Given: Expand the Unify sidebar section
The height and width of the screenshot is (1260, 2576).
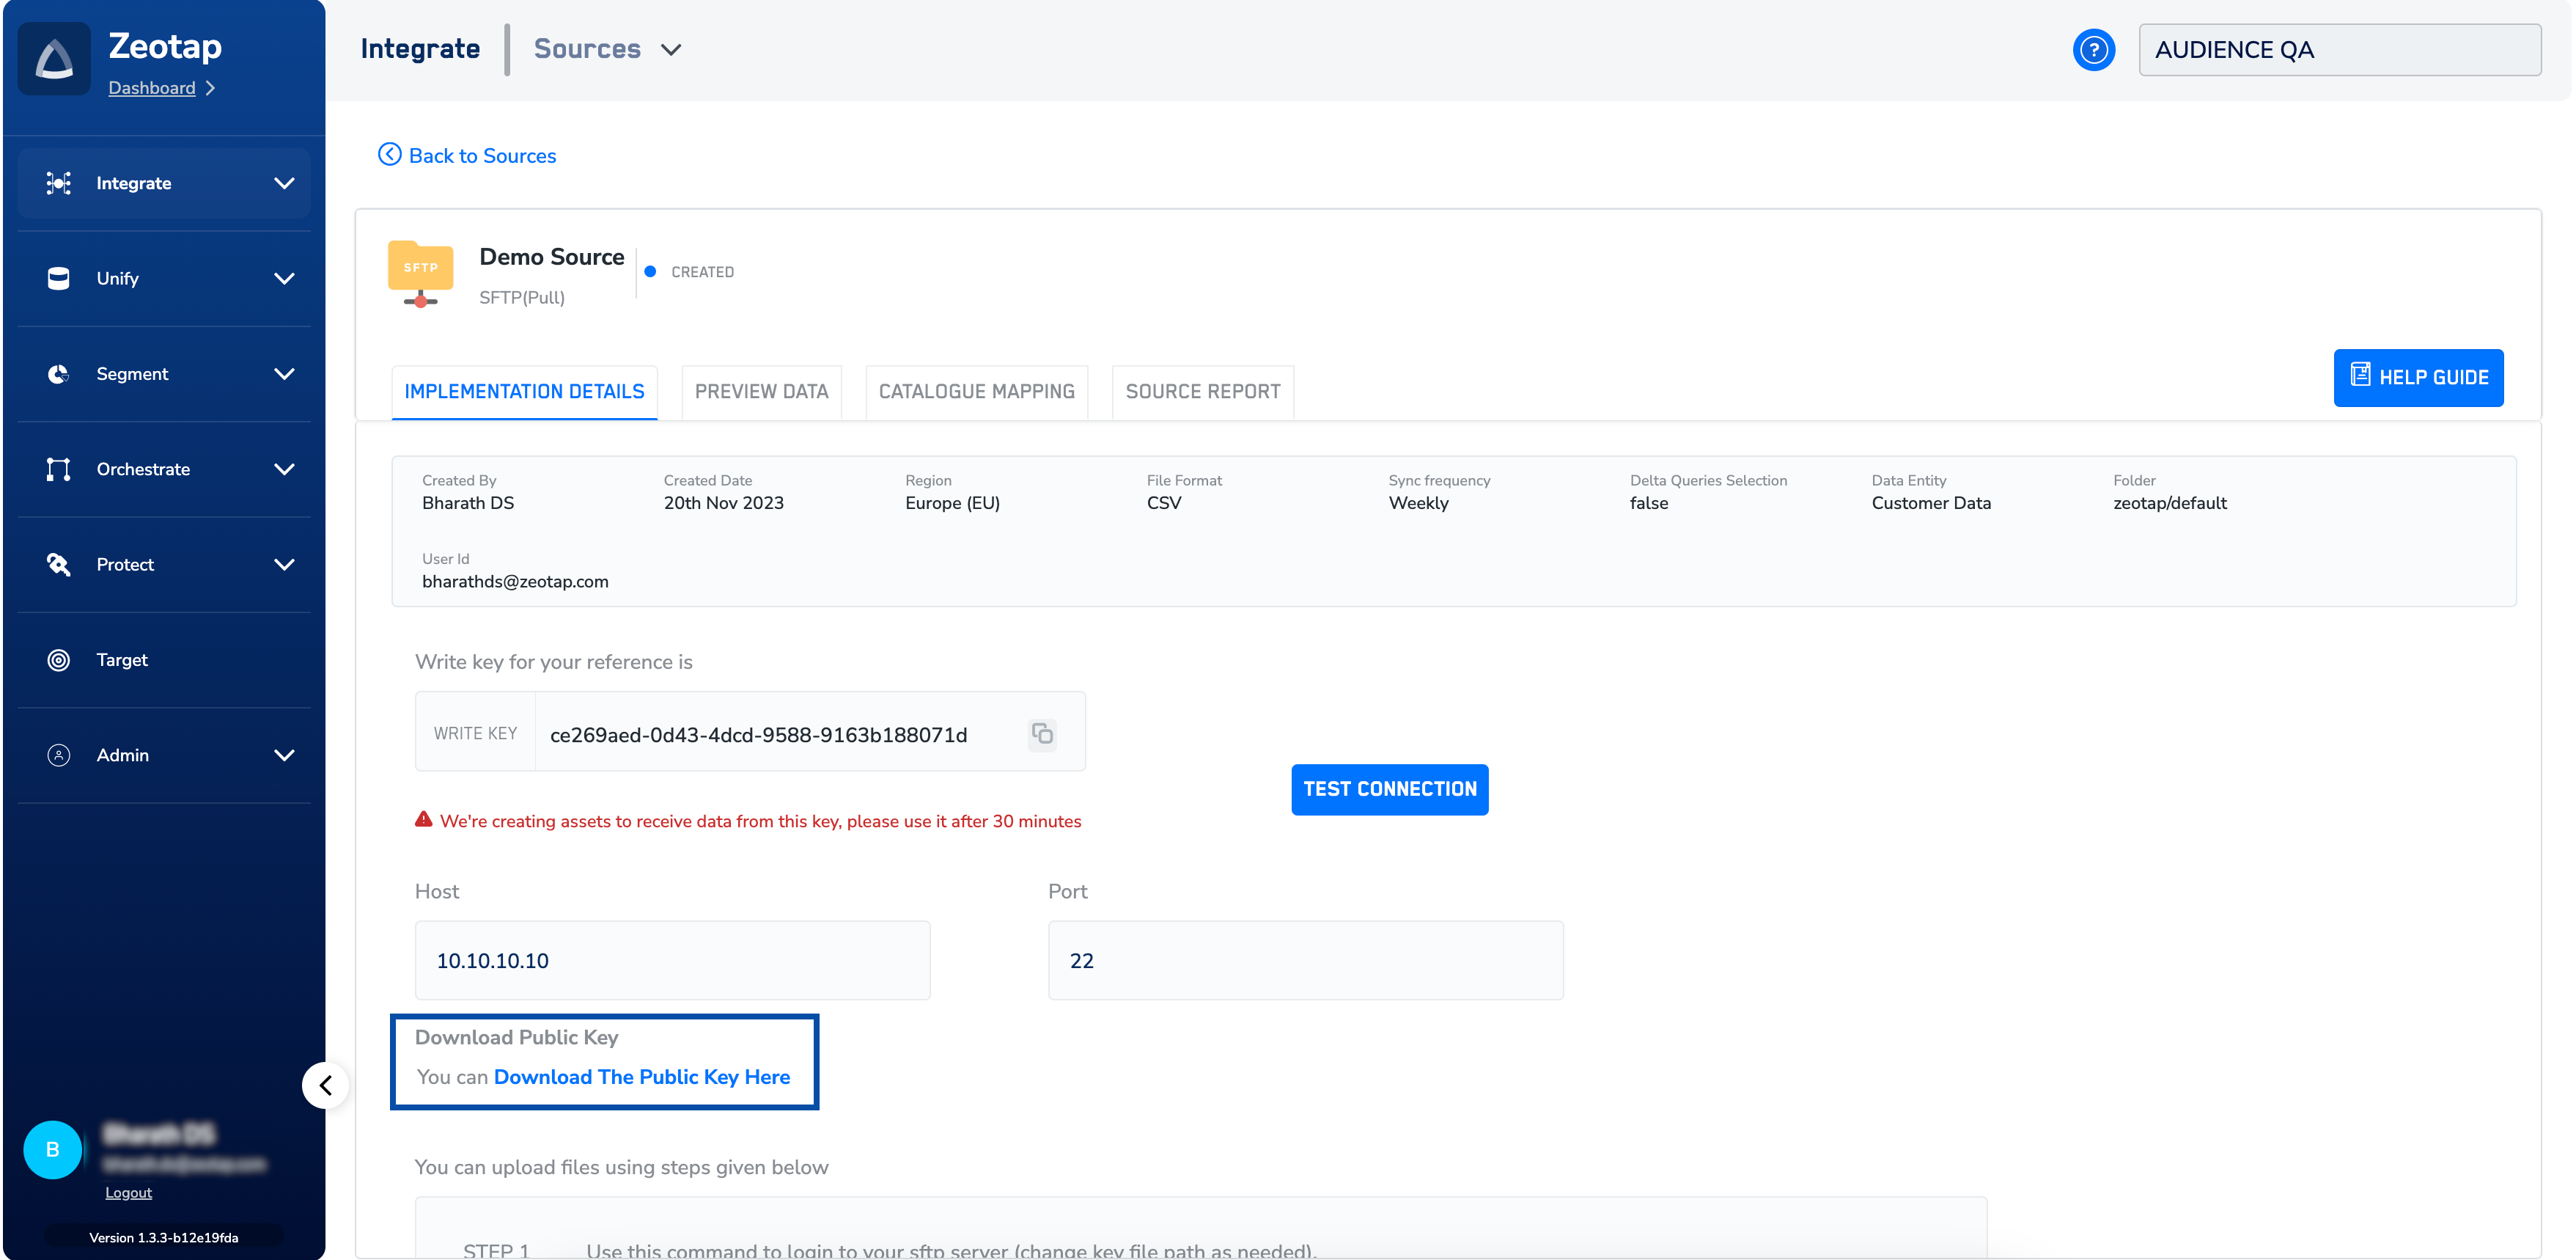Looking at the screenshot, I should tap(284, 278).
